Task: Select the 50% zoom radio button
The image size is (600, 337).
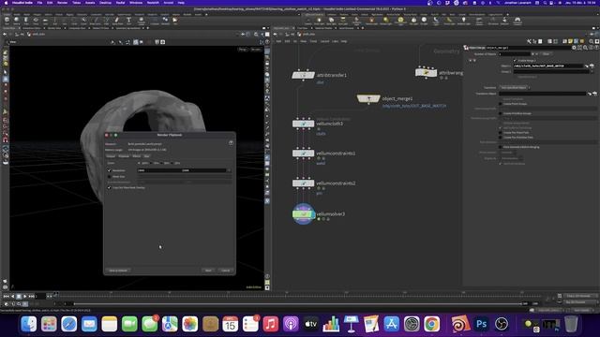Action: coord(162,163)
